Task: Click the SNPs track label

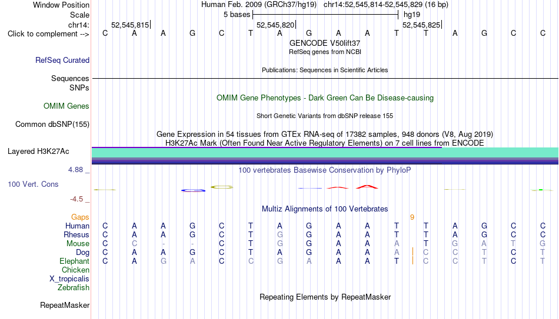Action: click(79, 88)
